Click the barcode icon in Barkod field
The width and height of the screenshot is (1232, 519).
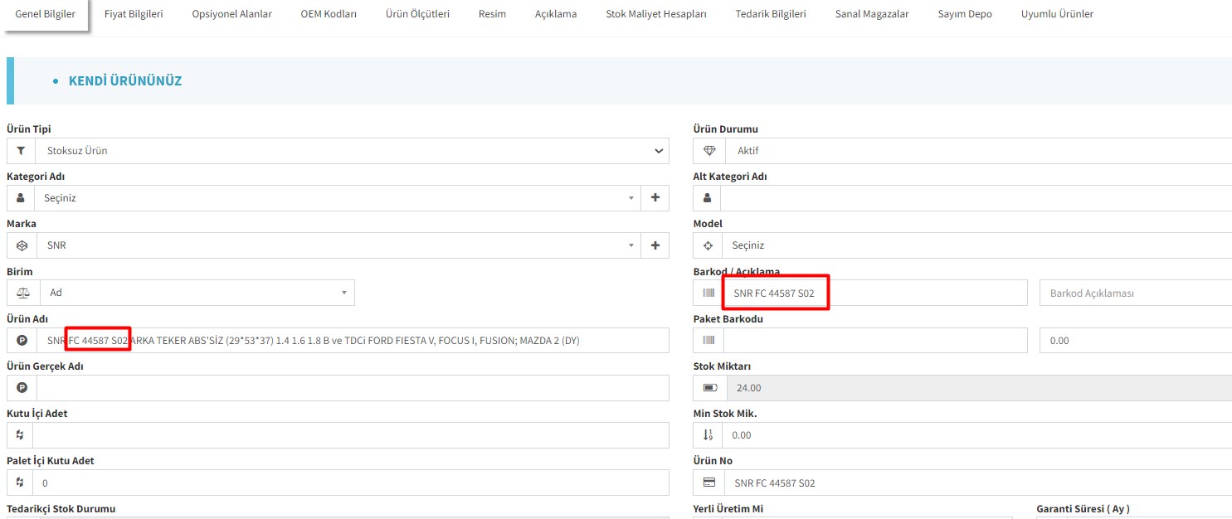coord(709,293)
